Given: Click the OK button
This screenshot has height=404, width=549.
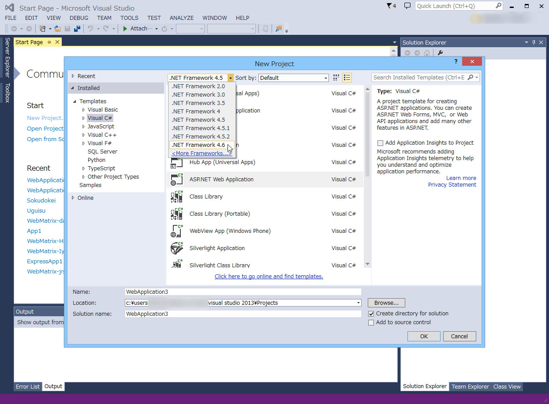Looking at the screenshot, I should [x=424, y=336].
